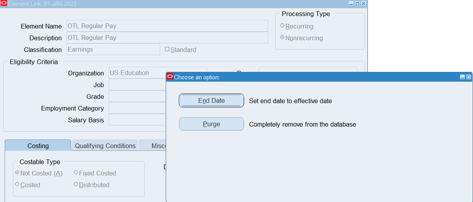Click the Oracle icon in Element Link title bar
This screenshot has height=202, width=473.
pyautogui.click(x=4, y=4)
